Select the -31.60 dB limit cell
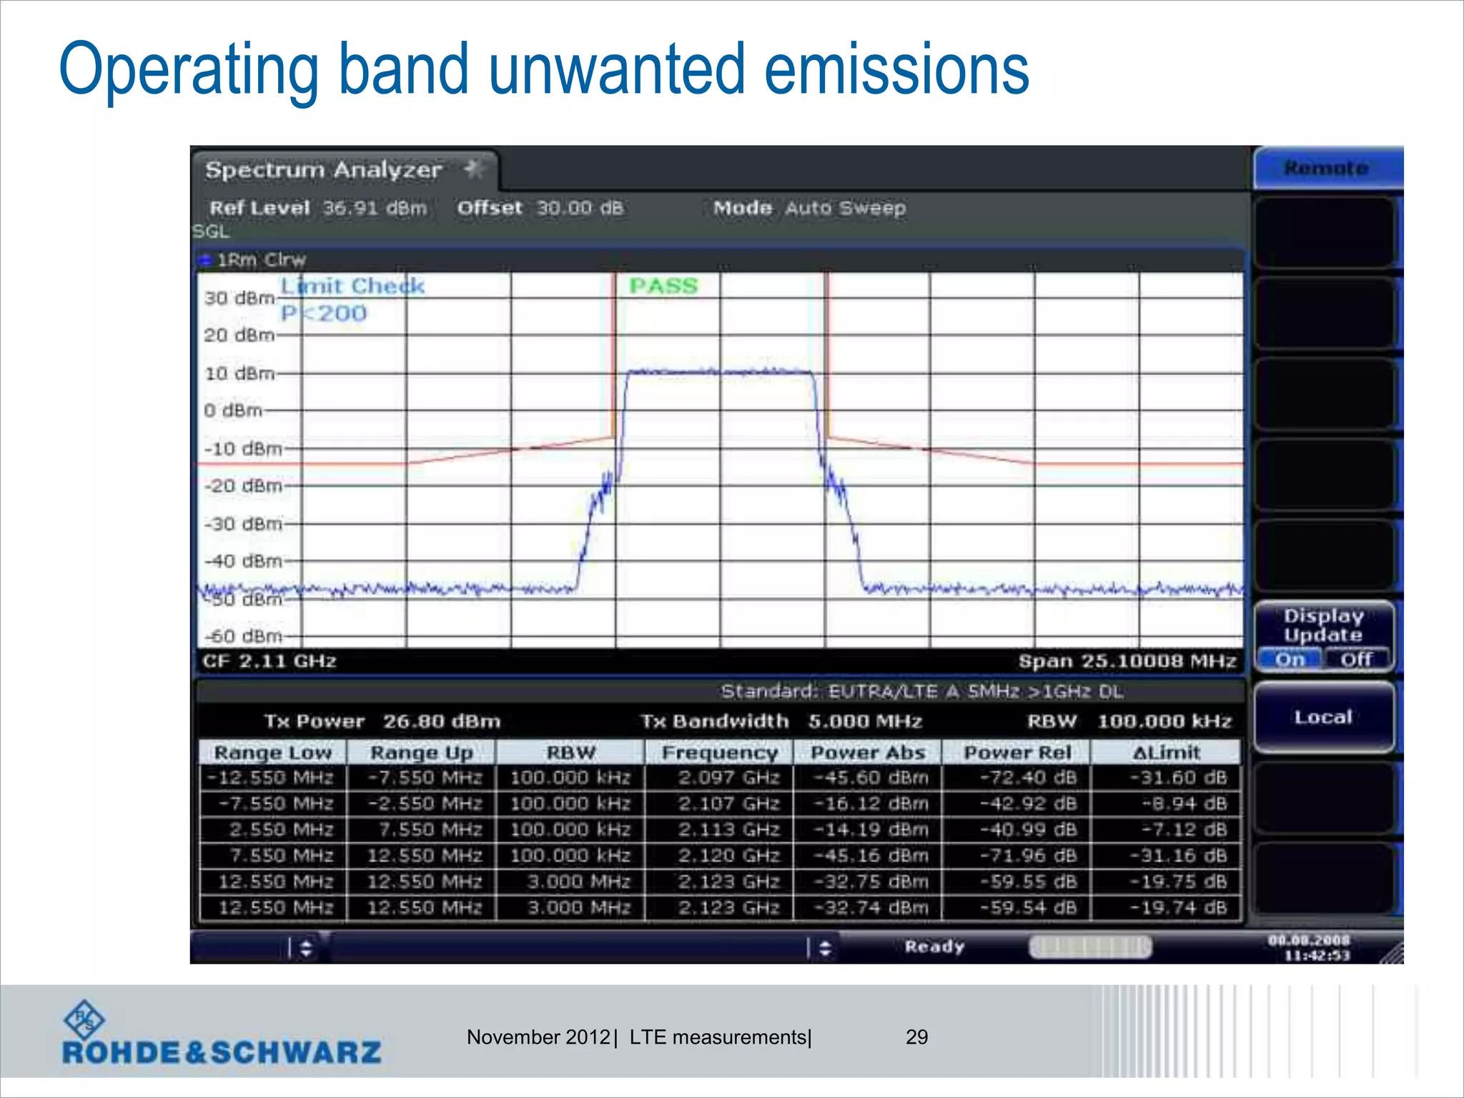 [x=1166, y=778]
